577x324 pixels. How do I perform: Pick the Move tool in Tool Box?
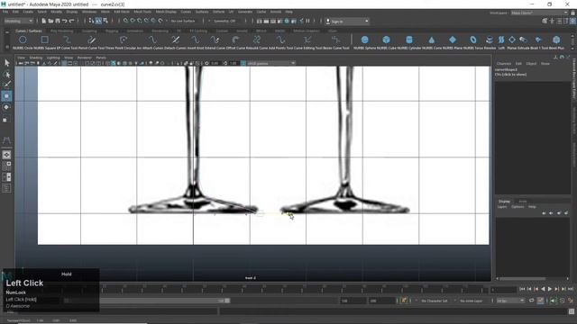point(6,96)
